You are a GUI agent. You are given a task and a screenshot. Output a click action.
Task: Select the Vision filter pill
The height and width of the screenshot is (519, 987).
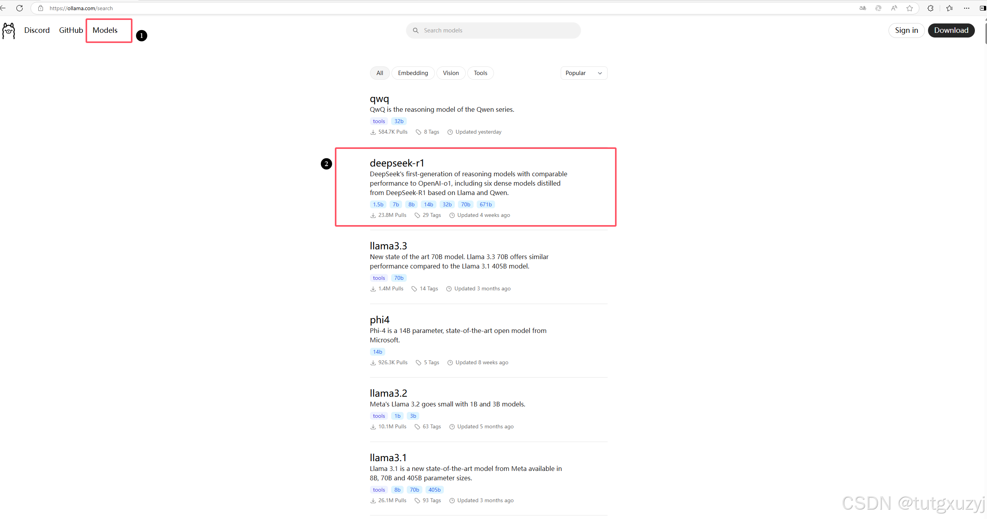click(451, 73)
